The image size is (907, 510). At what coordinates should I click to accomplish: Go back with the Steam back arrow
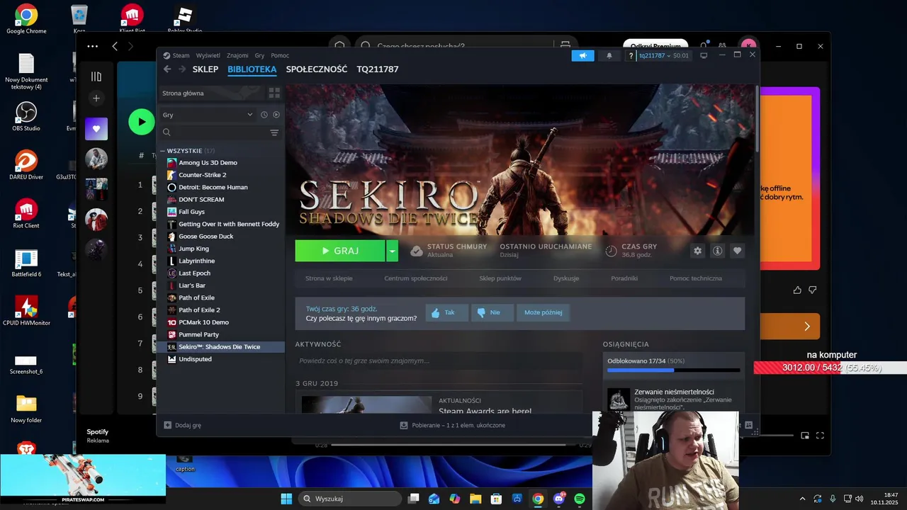(x=167, y=69)
